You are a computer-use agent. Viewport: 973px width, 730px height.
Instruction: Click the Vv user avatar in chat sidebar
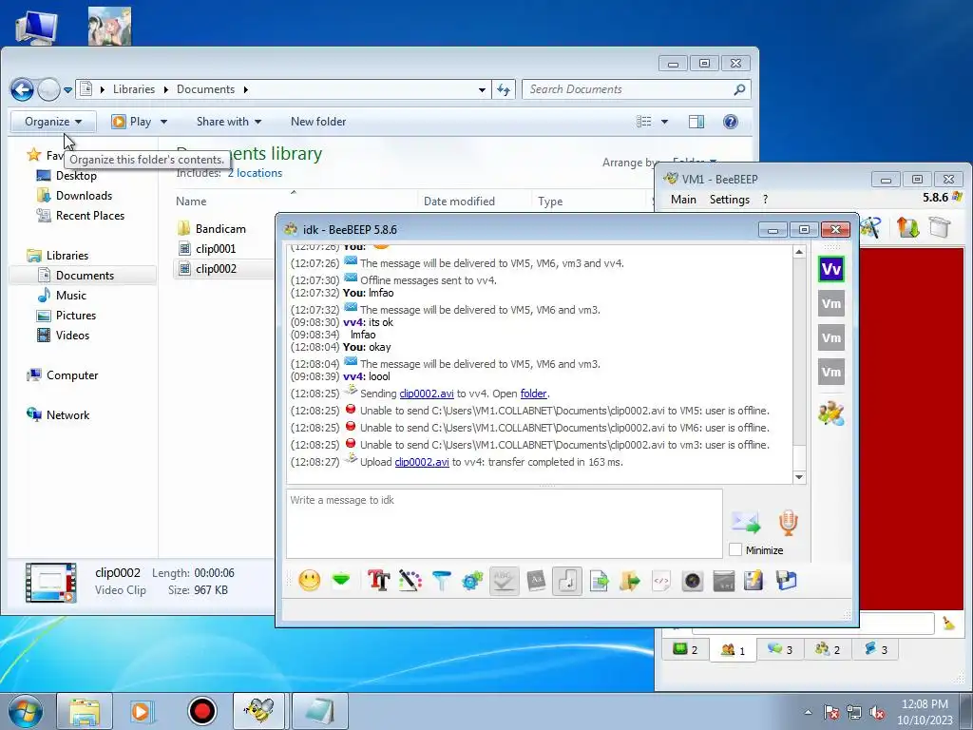[830, 269]
